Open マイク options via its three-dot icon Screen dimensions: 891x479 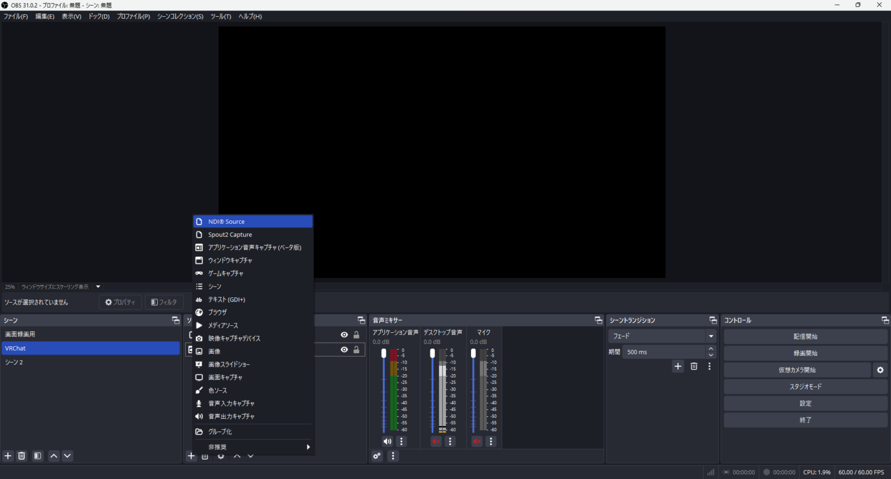pos(491,441)
